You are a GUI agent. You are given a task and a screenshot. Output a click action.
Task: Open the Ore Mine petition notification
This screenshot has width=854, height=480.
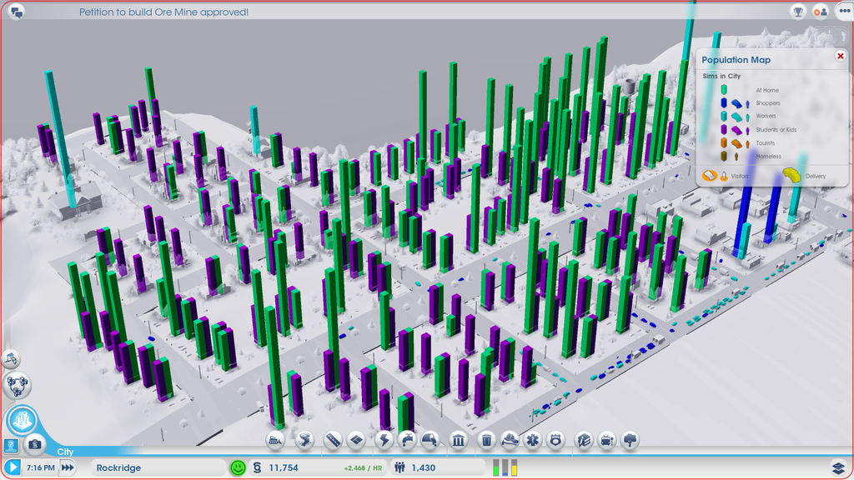pyautogui.click(x=163, y=12)
